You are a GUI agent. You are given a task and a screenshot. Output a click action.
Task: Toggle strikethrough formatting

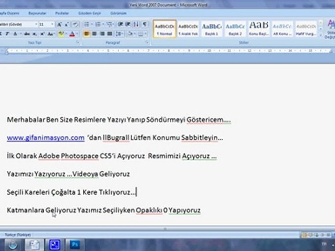click(27, 34)
